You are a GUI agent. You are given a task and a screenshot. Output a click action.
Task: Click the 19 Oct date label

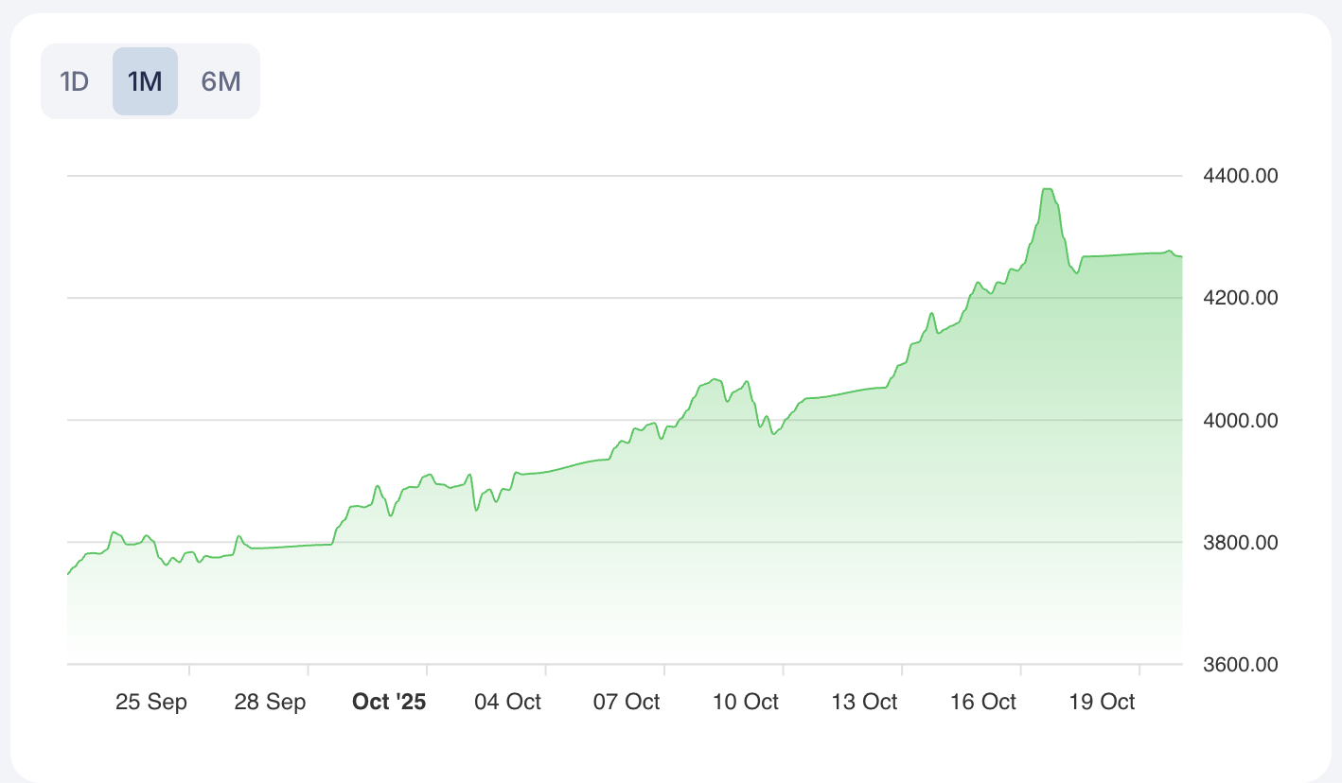[1102, 702]
